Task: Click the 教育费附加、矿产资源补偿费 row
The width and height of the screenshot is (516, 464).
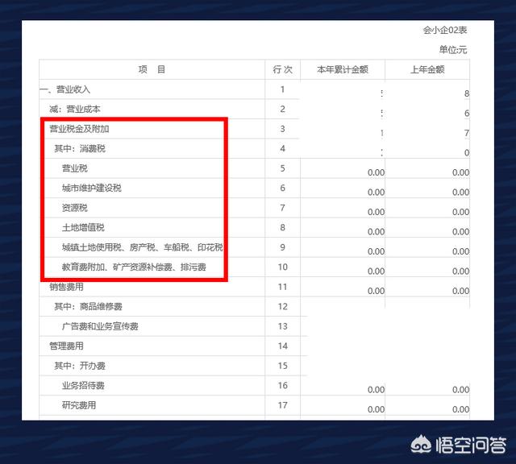Action: 134,267
